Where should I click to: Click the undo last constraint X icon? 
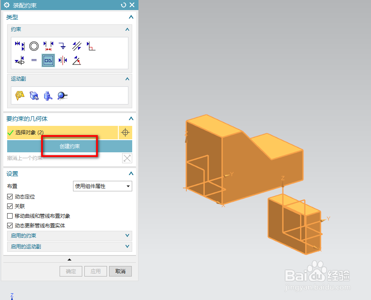point(127,158)
